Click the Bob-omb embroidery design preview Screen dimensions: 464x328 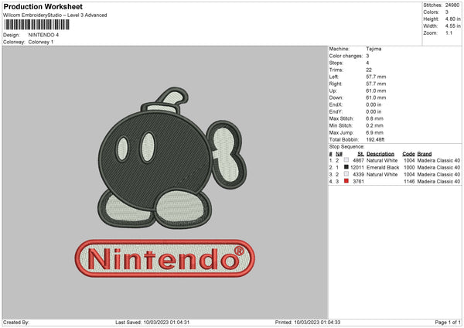click(172, 157)
